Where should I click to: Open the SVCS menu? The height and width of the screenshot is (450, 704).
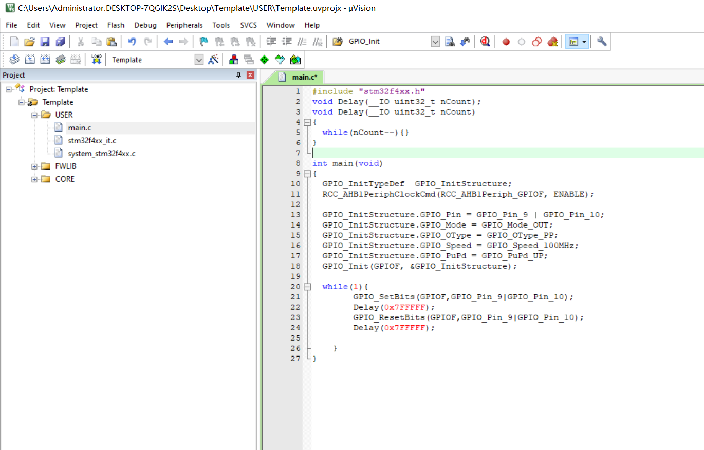tap(248, 25)
